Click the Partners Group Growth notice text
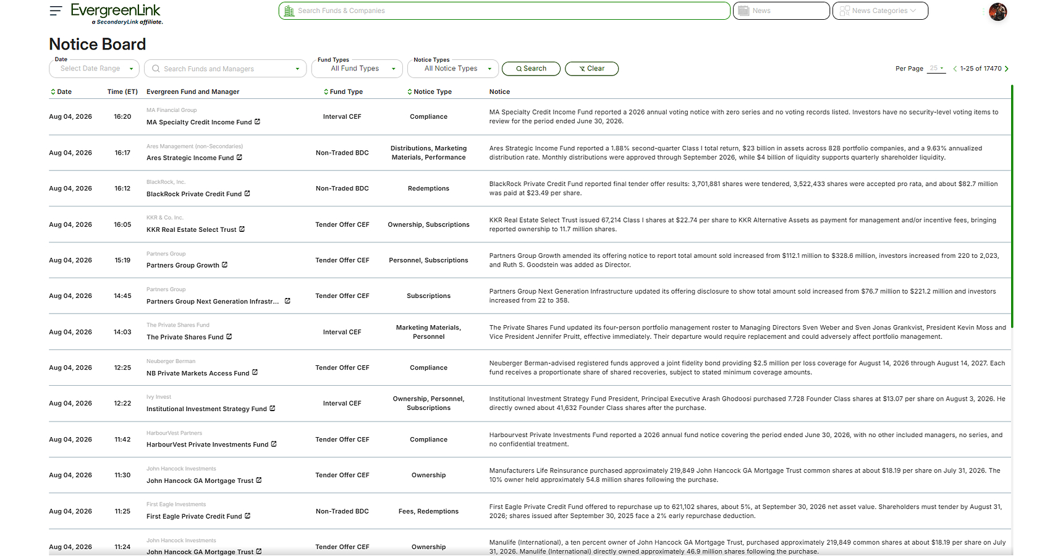The height and width of the screenshot is (557, 1063). tap(744, 260)
